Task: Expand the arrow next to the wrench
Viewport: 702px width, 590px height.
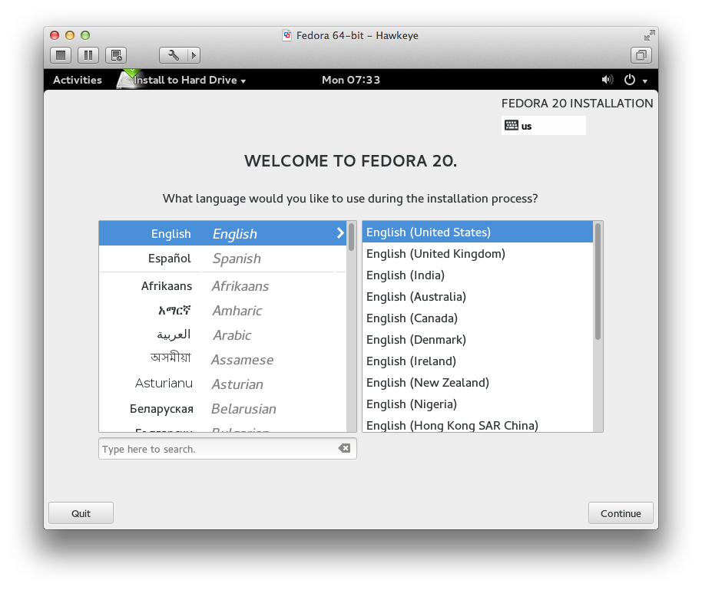Action: (194, 55)
